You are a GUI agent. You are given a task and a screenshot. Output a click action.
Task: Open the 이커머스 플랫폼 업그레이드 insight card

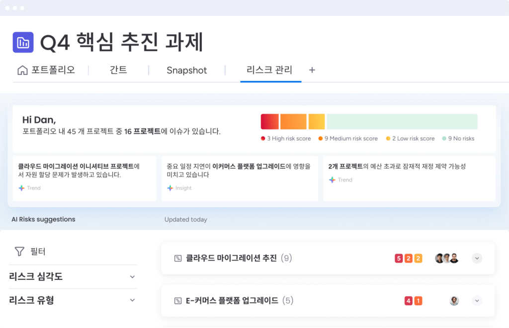click(239, 178)
